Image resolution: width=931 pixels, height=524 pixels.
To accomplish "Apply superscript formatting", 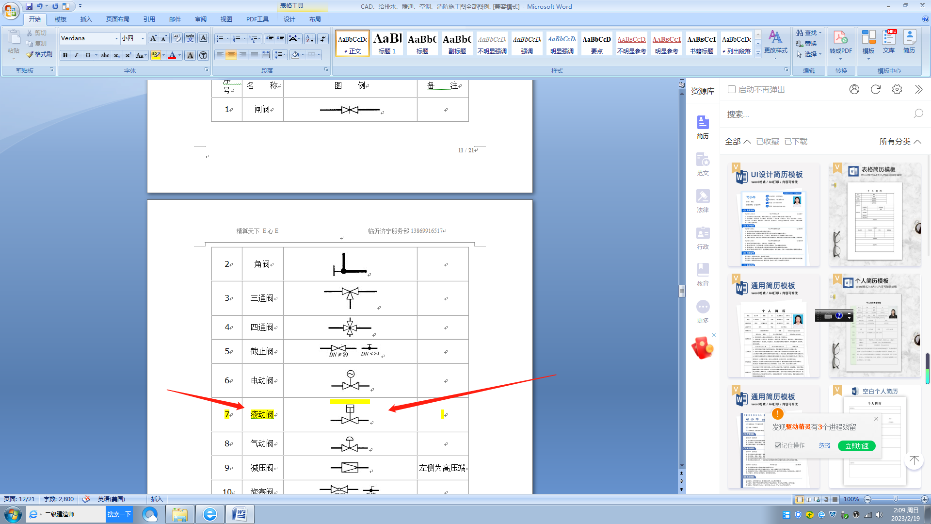I will coord(128,55).
